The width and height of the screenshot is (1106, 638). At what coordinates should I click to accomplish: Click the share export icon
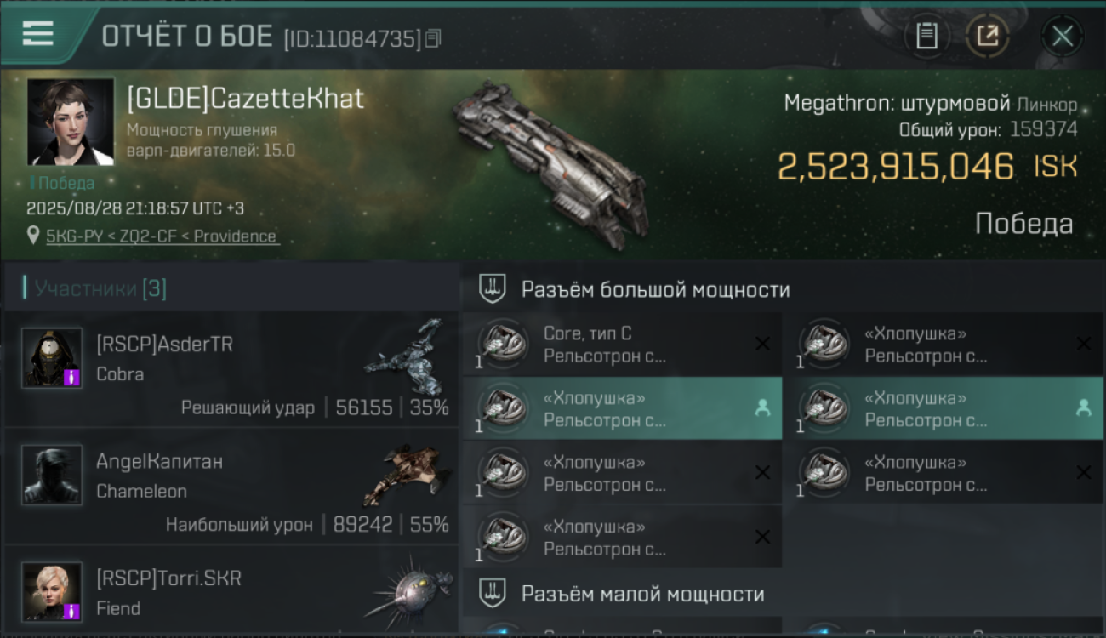pyautogui.click(x=987, y=37)
